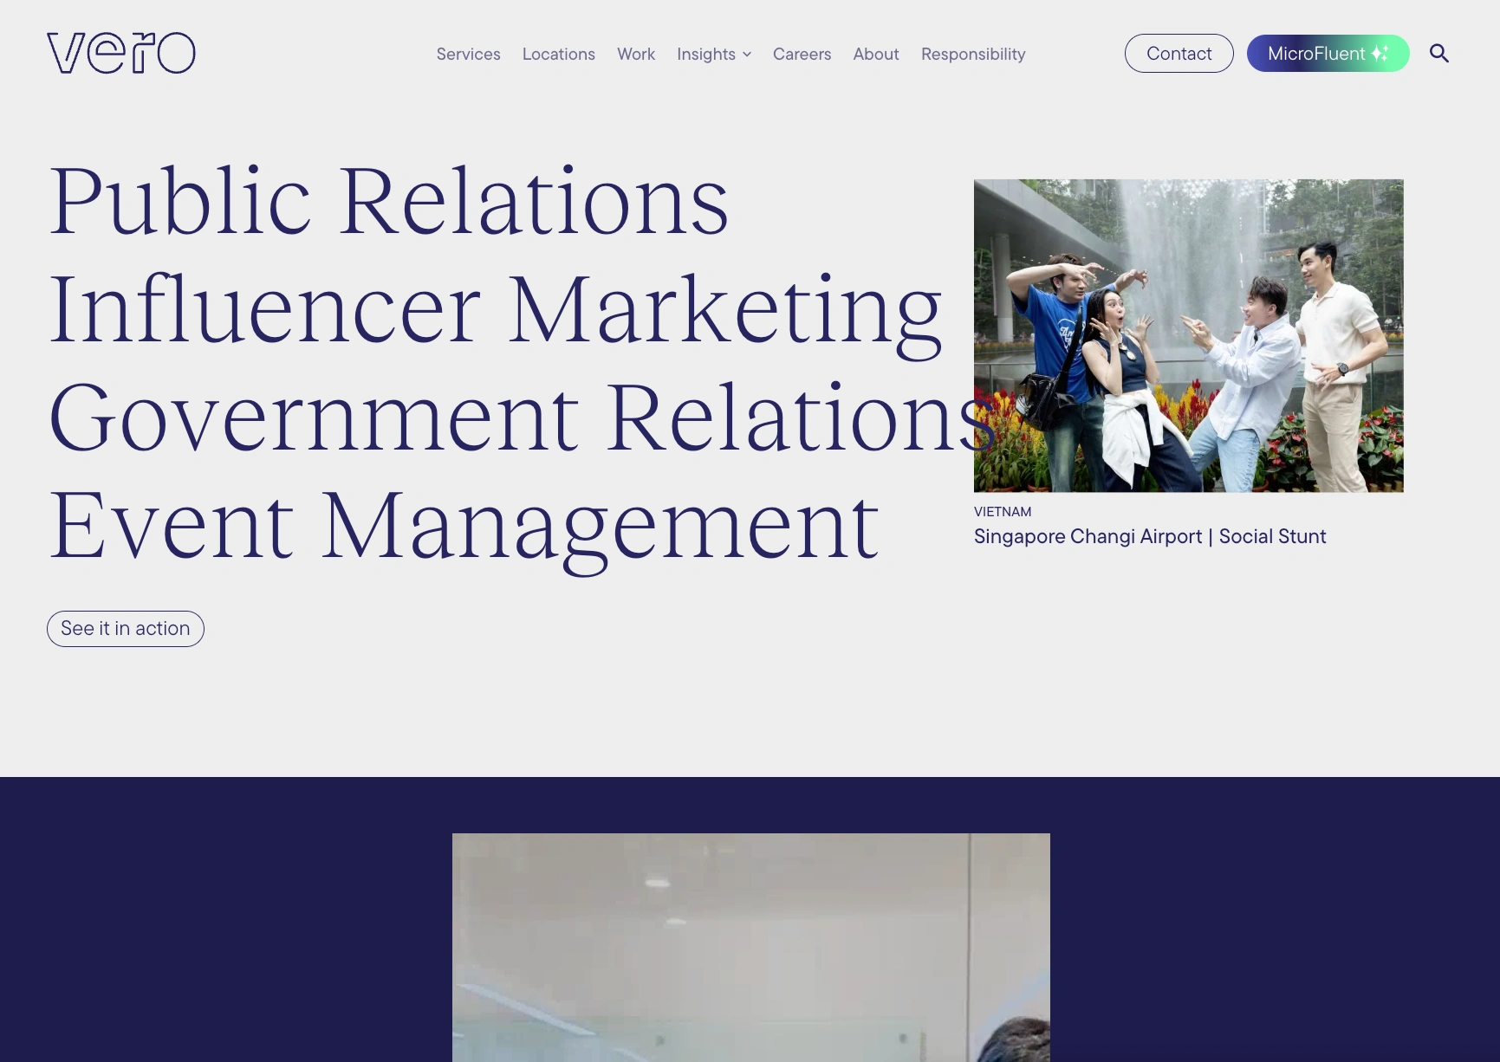Open the Work menu item
Screen dimensions: 1500x1062
(x=636, y=54)
